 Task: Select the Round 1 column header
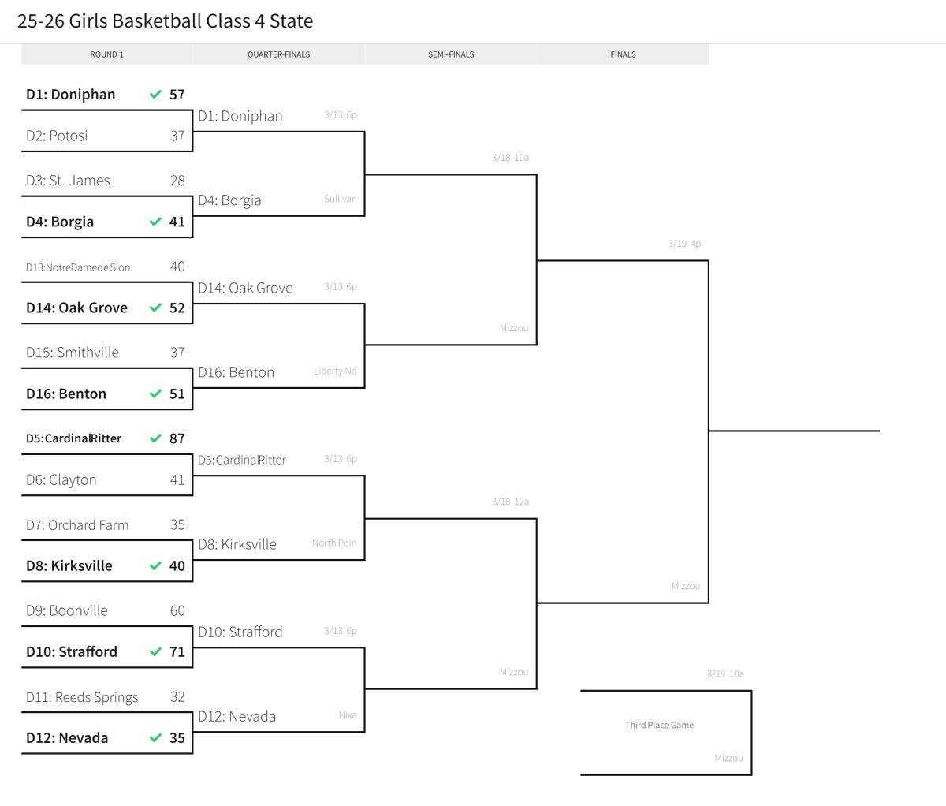click(x=107, y=54)
